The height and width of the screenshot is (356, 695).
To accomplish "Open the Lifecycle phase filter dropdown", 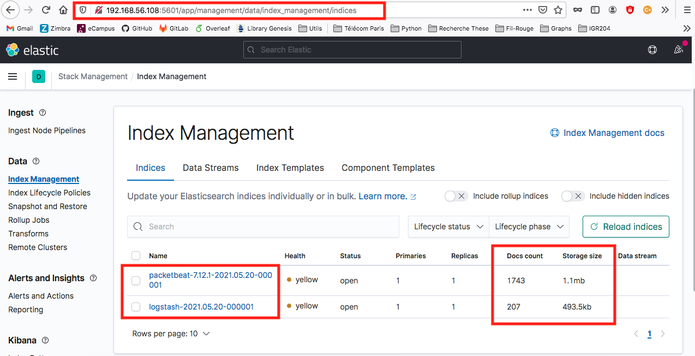I will click(x=529, y=227).
